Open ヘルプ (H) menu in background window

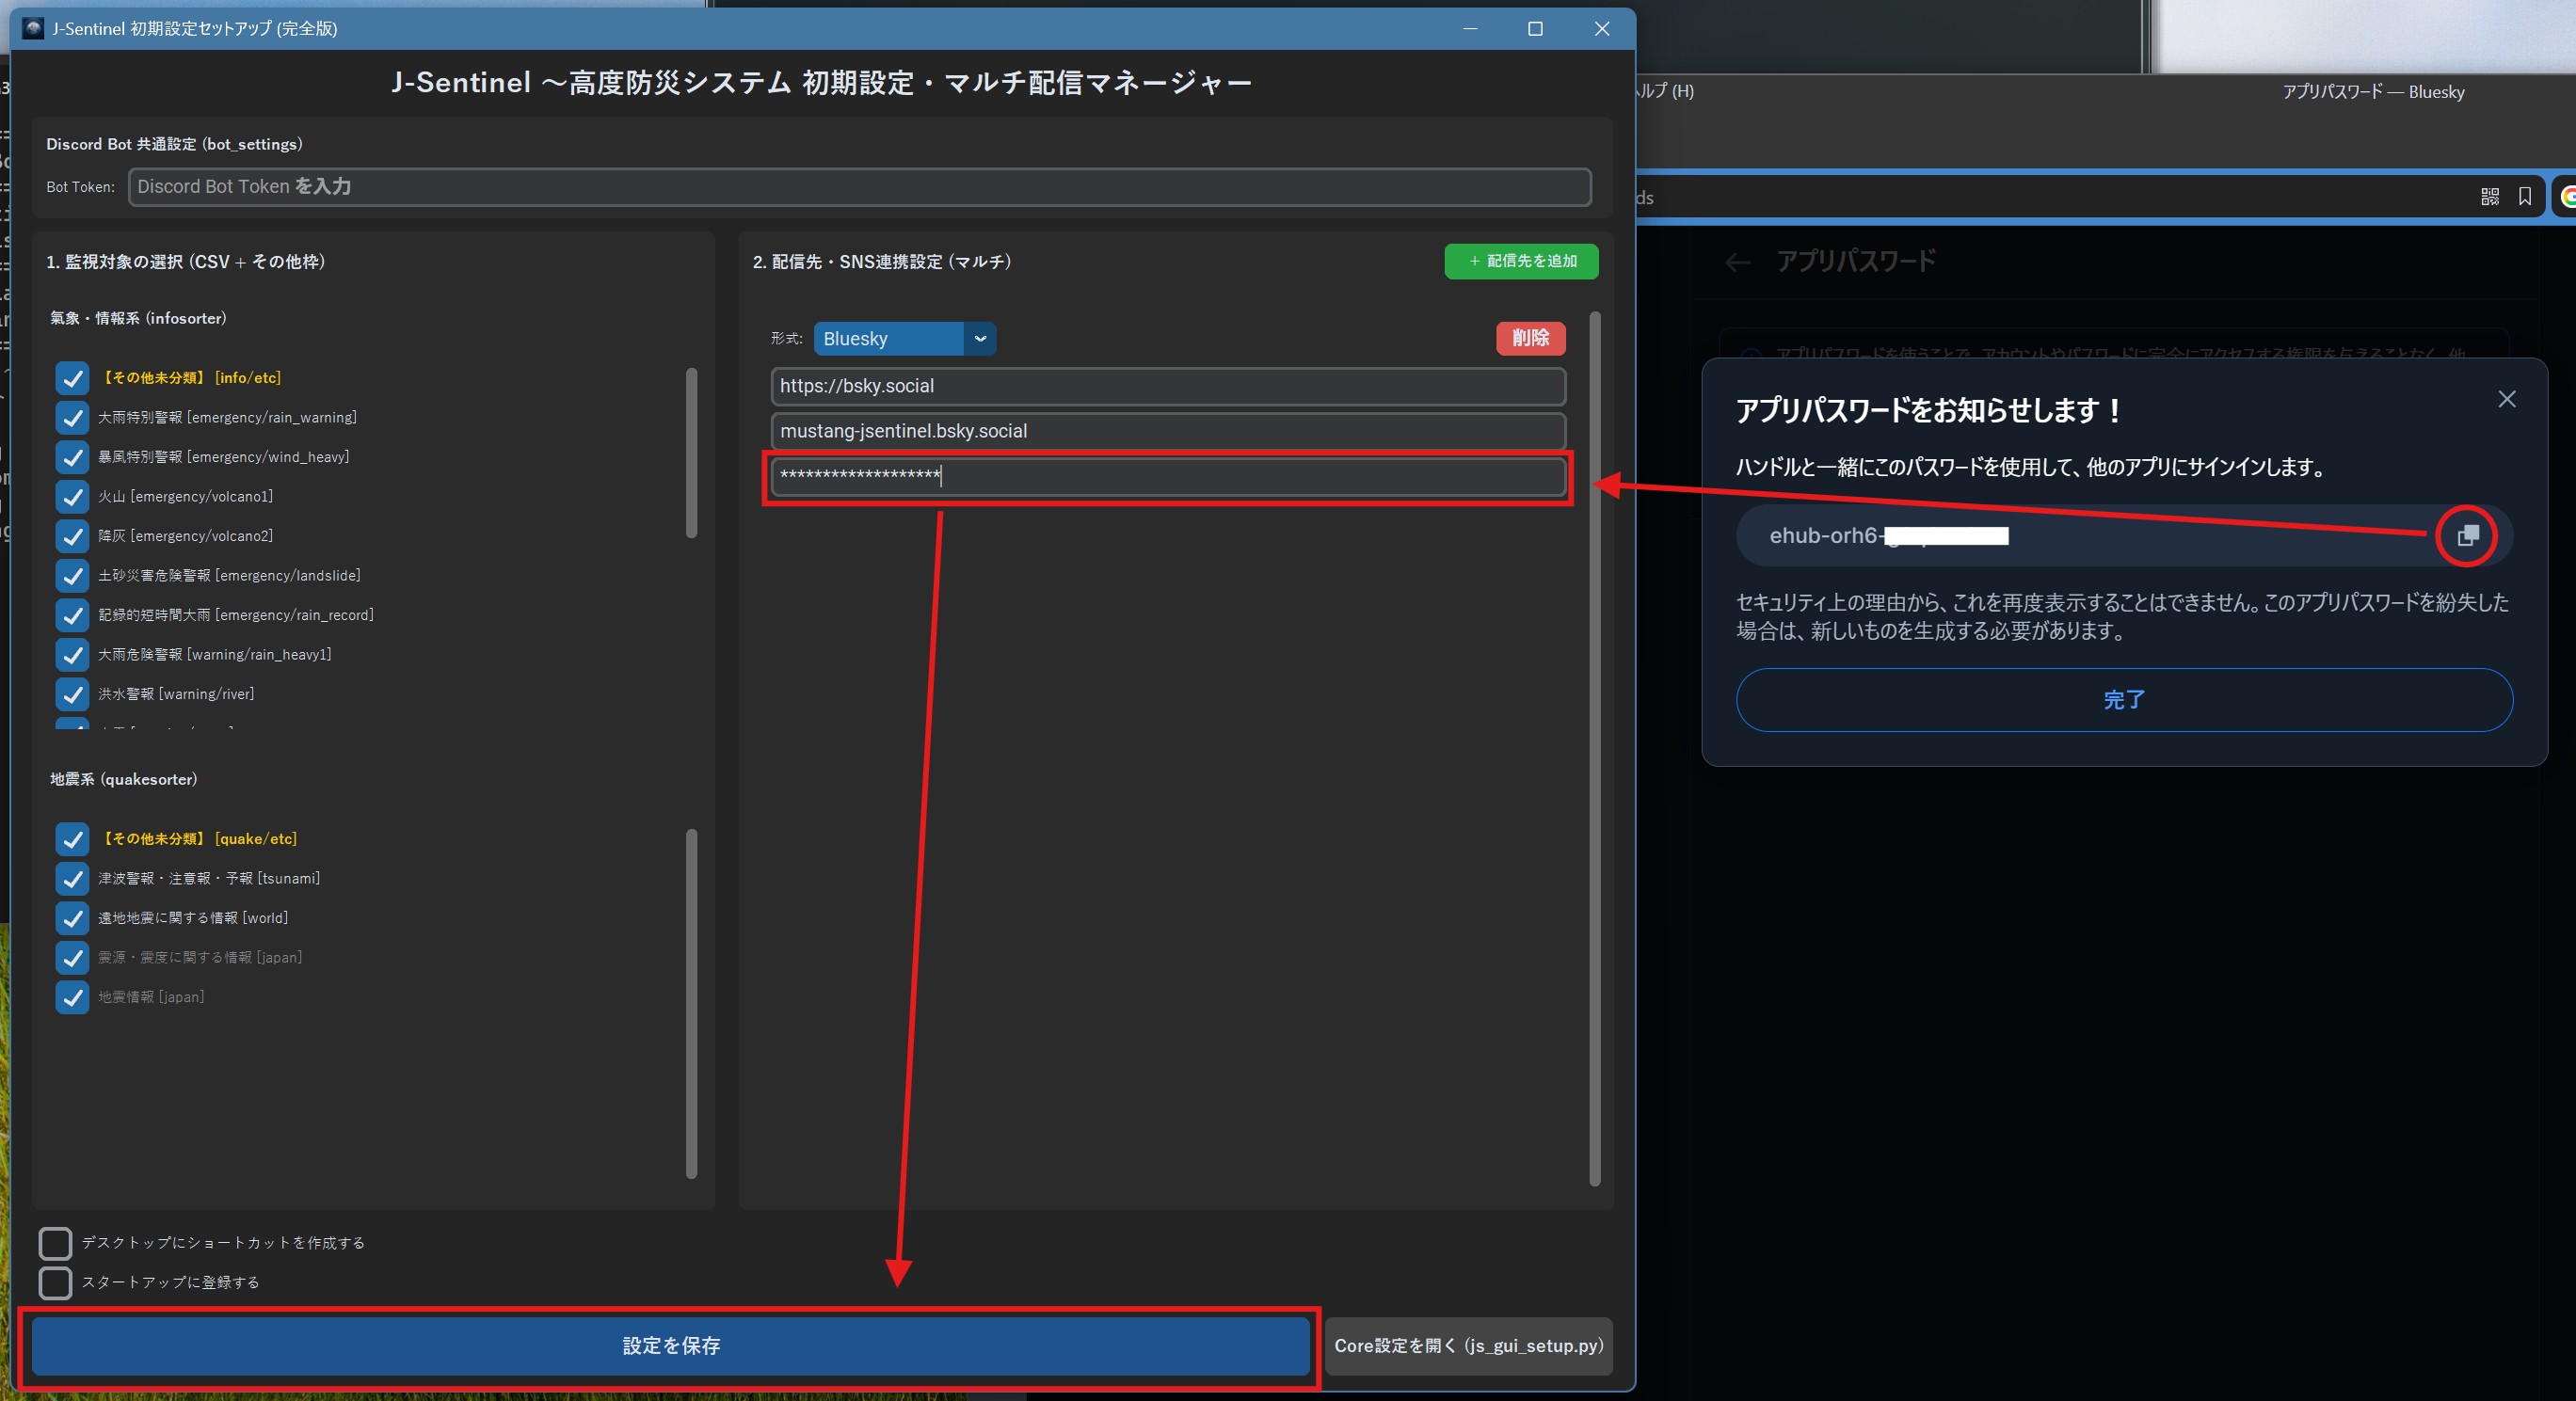(1665, 91)
